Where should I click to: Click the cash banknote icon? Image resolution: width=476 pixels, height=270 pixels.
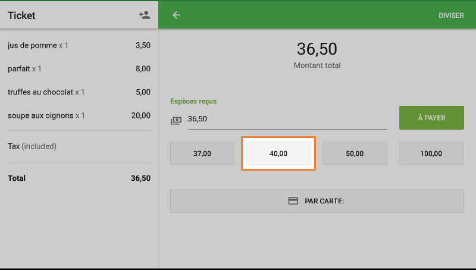176,120
